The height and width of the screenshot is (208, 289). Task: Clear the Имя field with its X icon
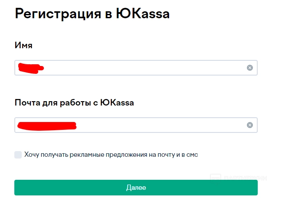click(x=249, y=68)
